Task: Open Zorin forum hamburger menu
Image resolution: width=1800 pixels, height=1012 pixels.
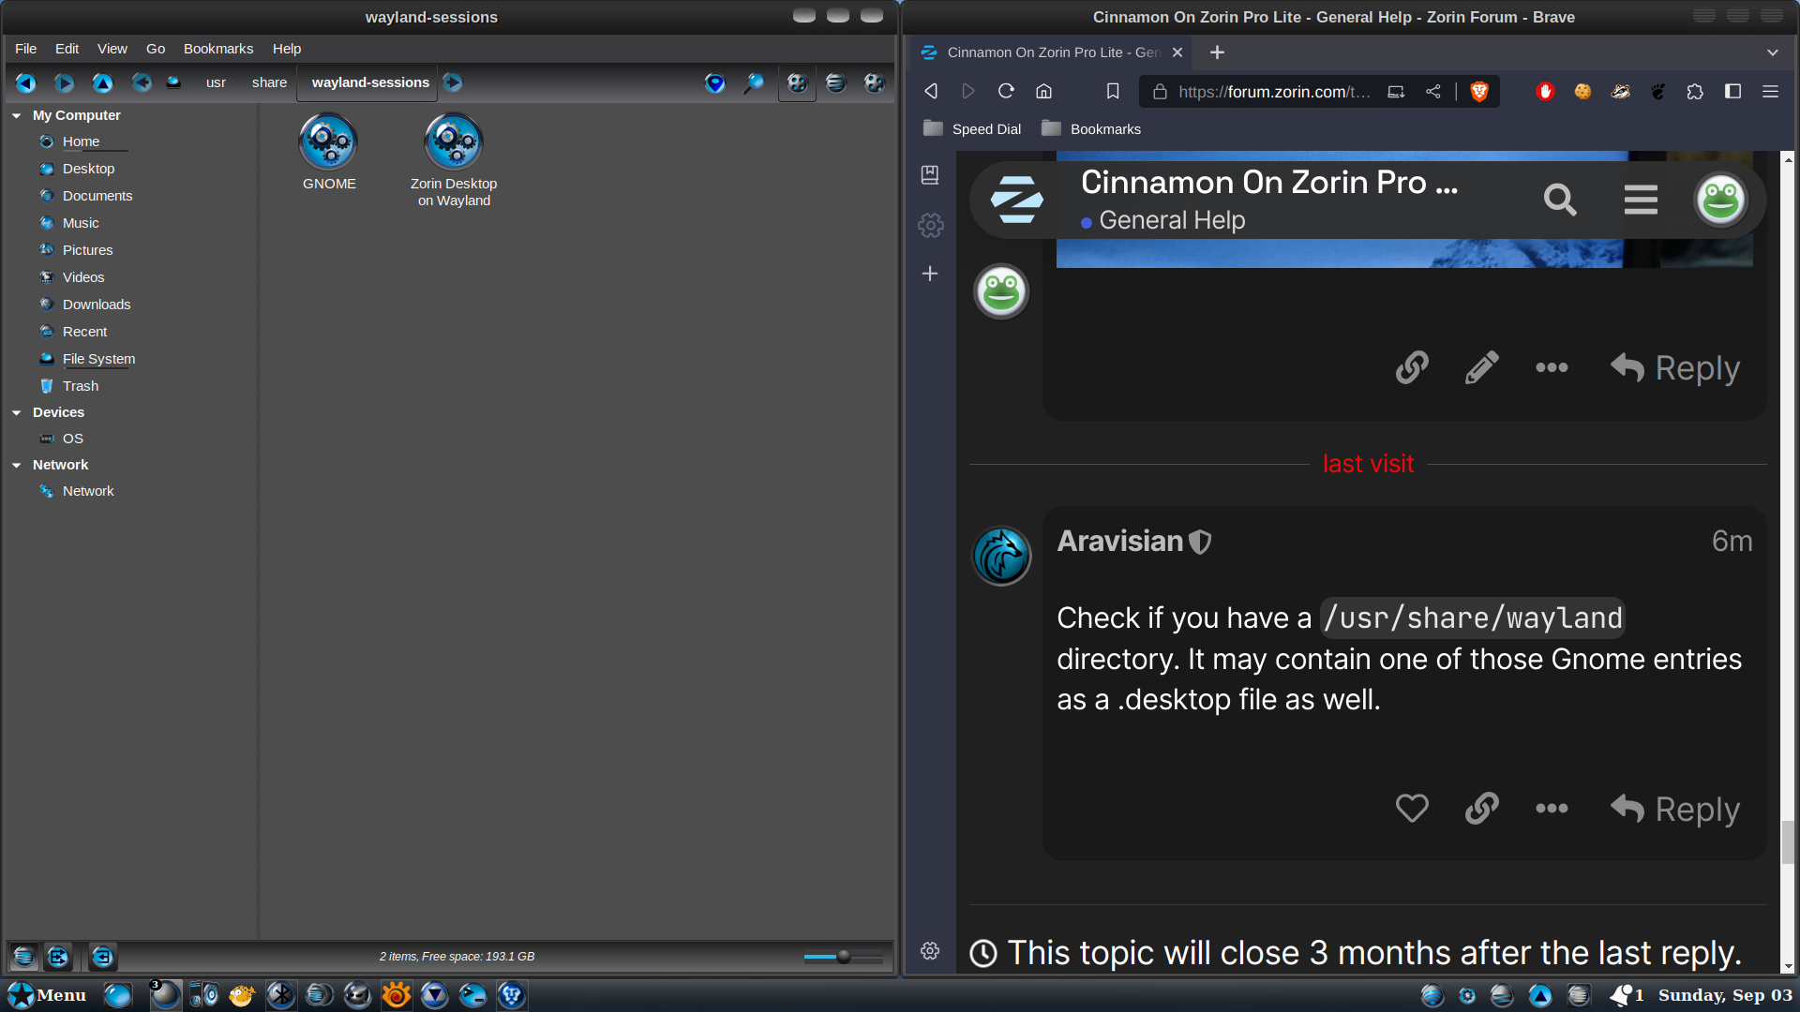Action: (1641, 200)
